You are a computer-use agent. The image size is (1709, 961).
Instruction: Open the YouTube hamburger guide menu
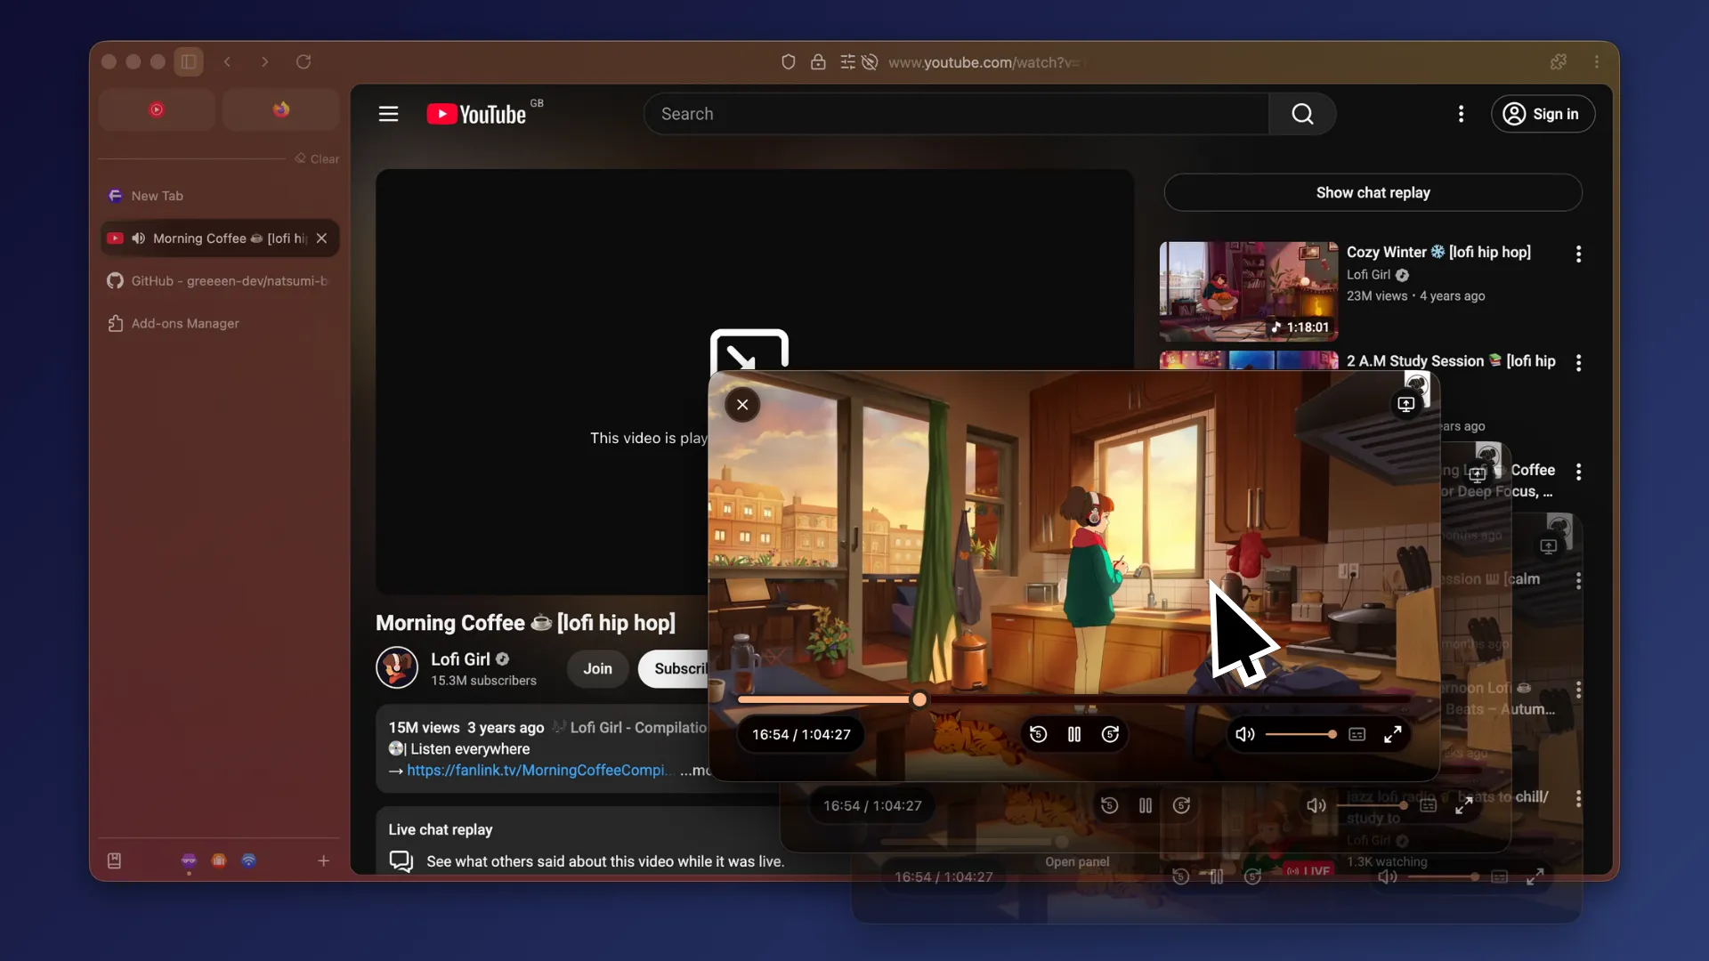[x=388, y=114]
